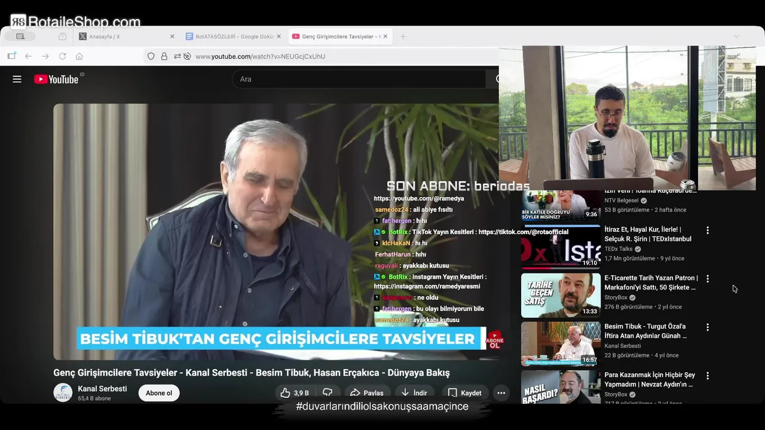Dislike the video with the thumbs down

328,393
